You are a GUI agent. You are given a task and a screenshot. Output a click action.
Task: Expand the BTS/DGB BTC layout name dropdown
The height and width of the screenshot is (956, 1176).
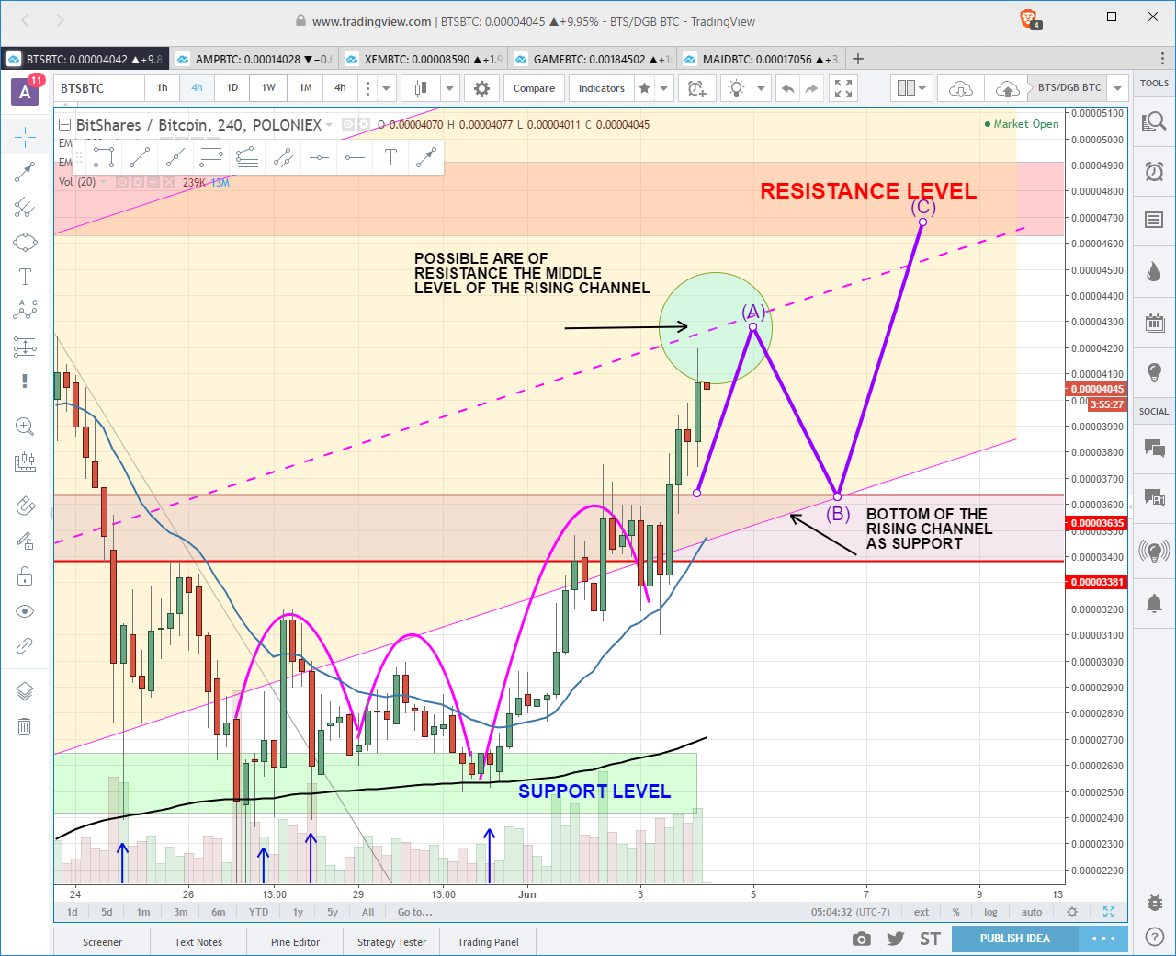tap(1117, 88)
